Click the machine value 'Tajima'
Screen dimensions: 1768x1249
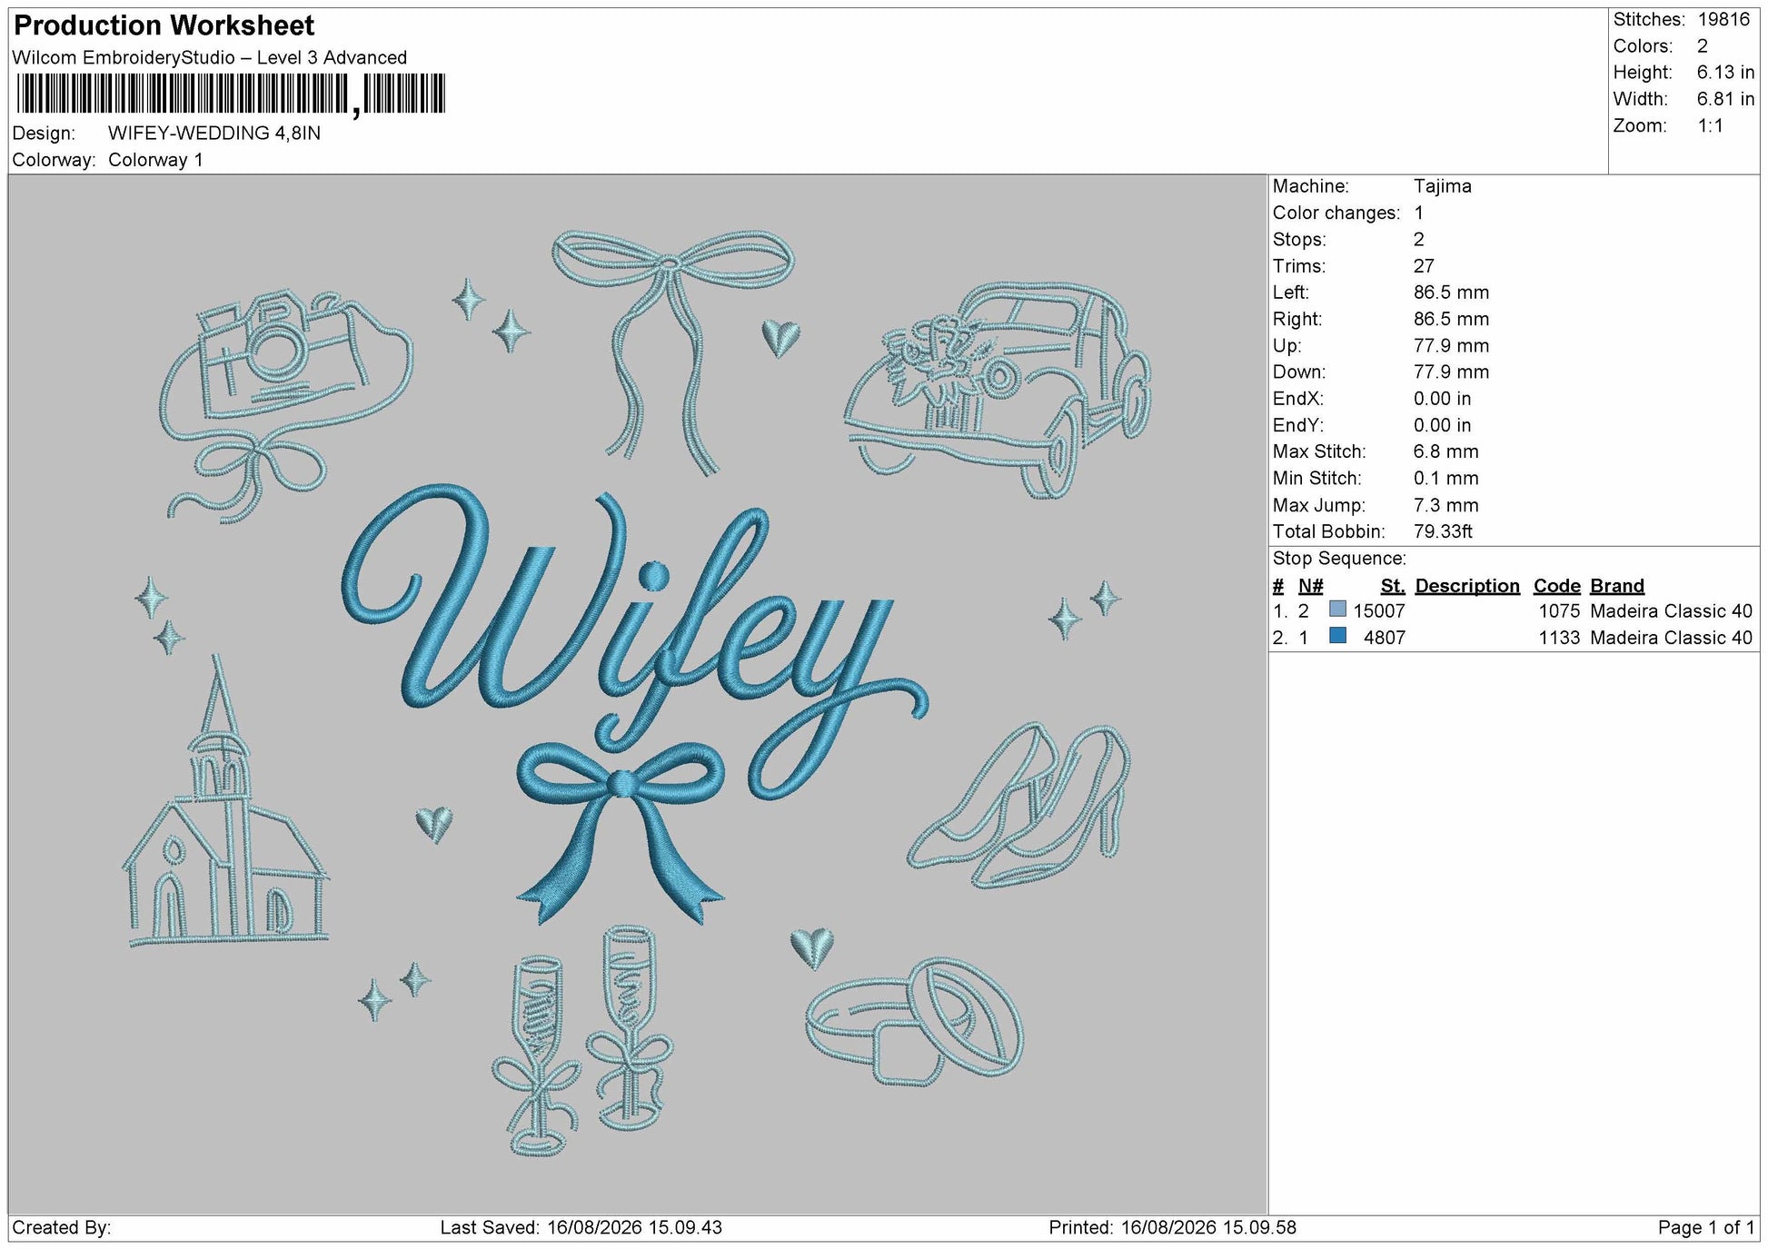point(1442,186)
